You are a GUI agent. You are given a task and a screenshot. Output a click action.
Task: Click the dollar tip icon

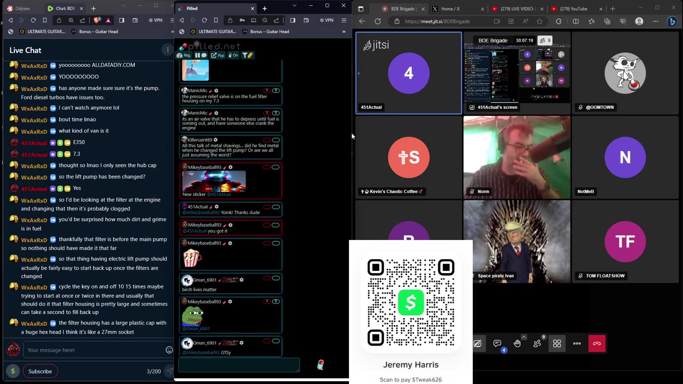[13, 371]
